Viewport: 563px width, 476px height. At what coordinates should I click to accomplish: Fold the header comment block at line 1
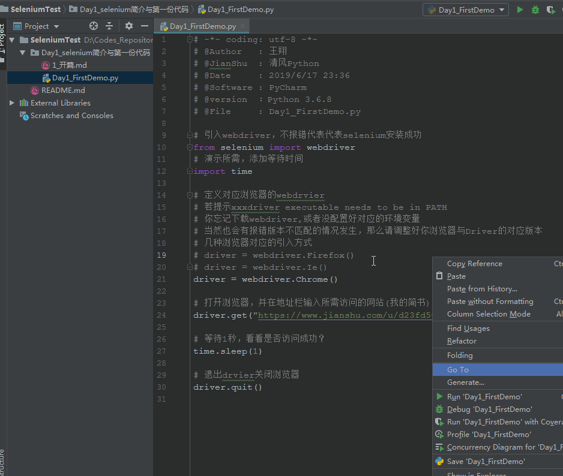pyautogui.click(x=190, y=40)
